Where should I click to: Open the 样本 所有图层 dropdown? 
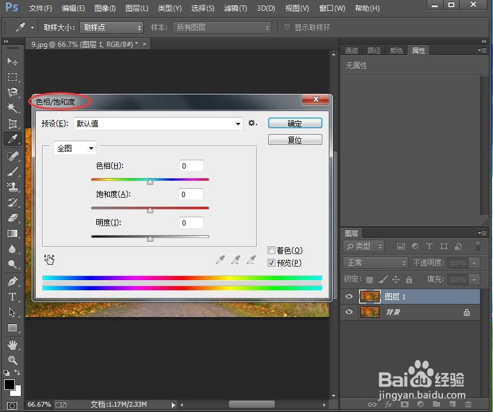coord(222,28)
